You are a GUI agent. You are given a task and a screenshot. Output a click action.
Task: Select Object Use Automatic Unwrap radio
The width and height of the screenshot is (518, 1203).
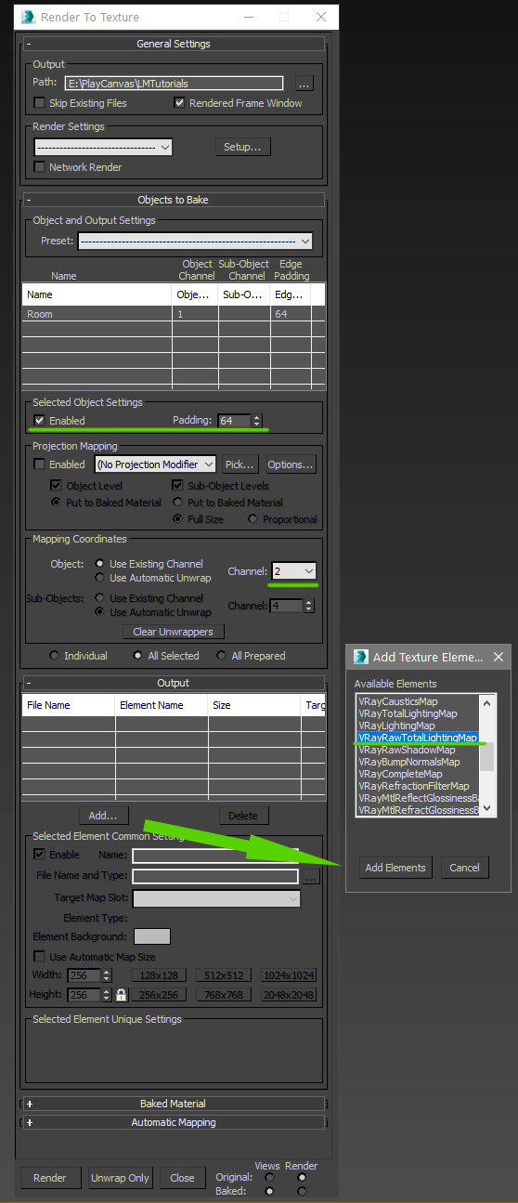pyautogui.click(x=100, y=578)
